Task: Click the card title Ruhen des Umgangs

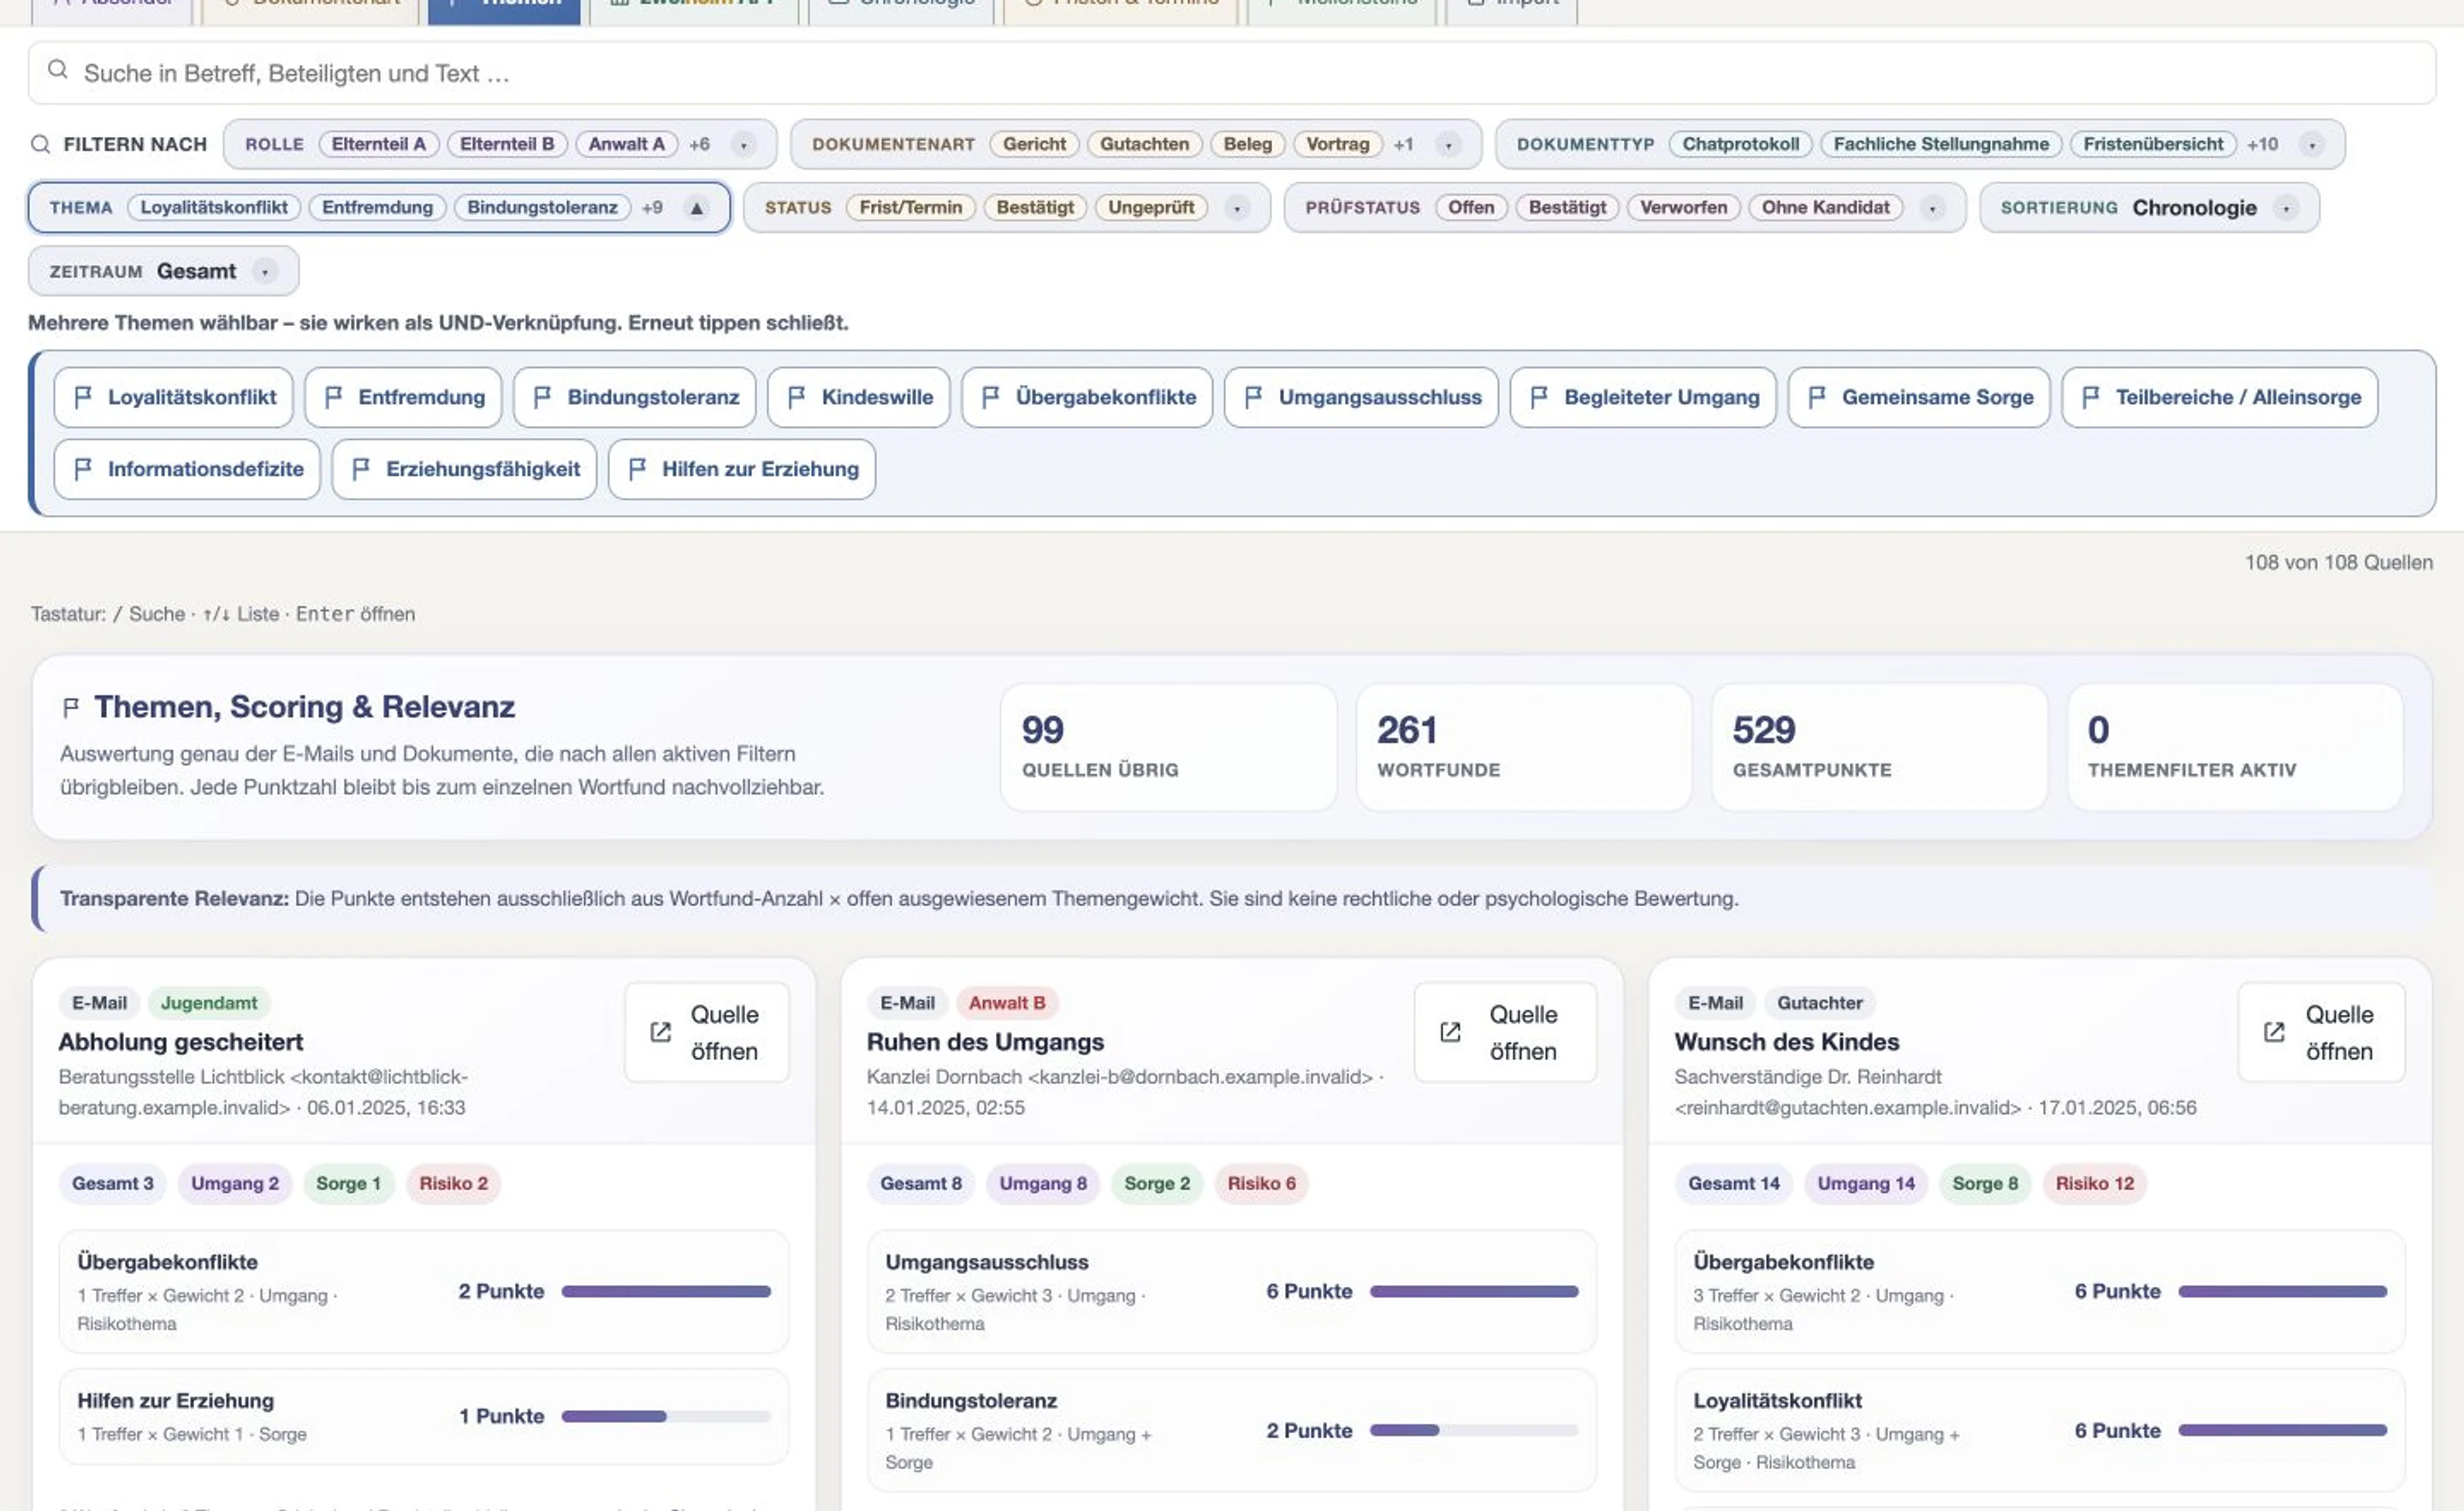Action: click(985, 1041)
